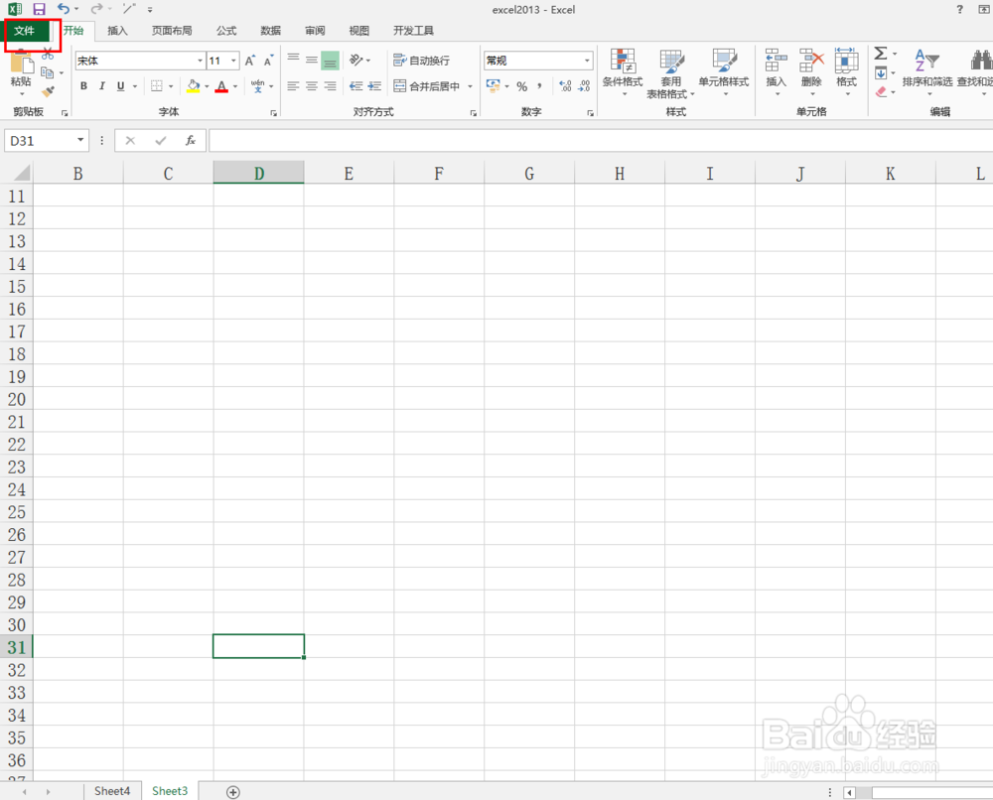The image size is (993, 800).
Task: Click the Insert Function fx icon
Action: (191, 140)
